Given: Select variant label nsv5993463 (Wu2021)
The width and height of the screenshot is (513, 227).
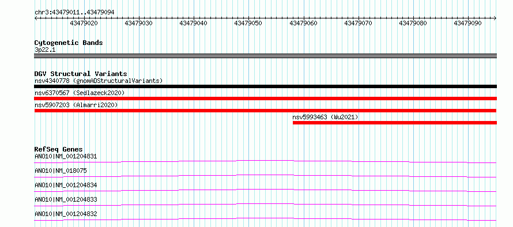Looking at the screenshot, I should (325, 117).
